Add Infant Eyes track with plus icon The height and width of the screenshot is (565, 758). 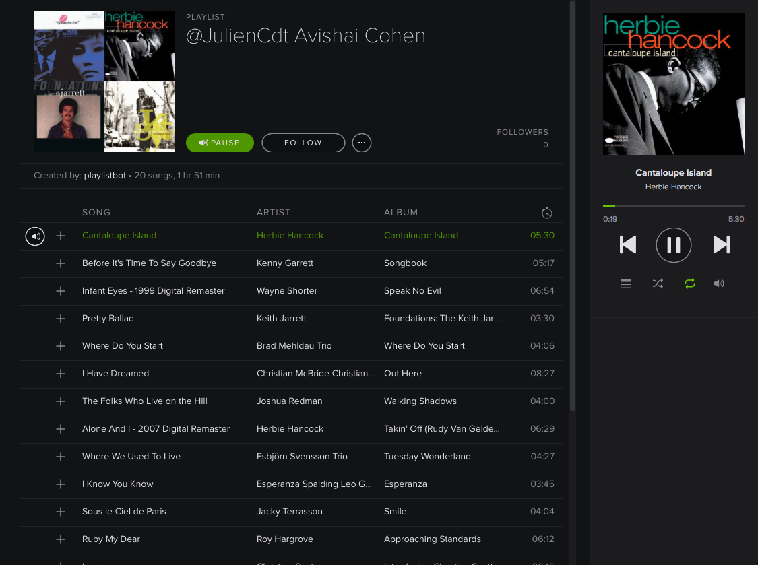pyautogui.click(x=61, y=291)
